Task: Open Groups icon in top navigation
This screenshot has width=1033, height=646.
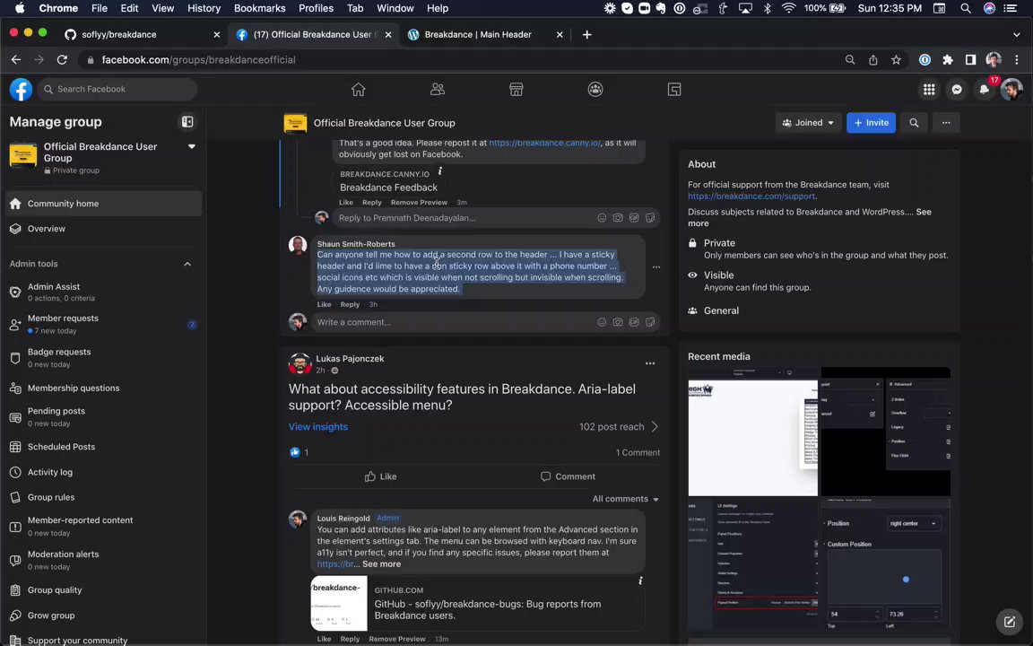Action: (595, 89)
